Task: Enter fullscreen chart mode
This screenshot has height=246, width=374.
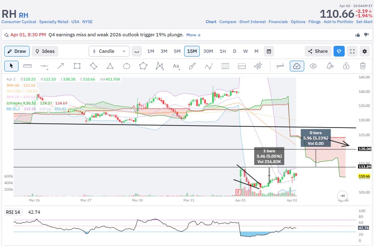Action: [x=352, y=51]
